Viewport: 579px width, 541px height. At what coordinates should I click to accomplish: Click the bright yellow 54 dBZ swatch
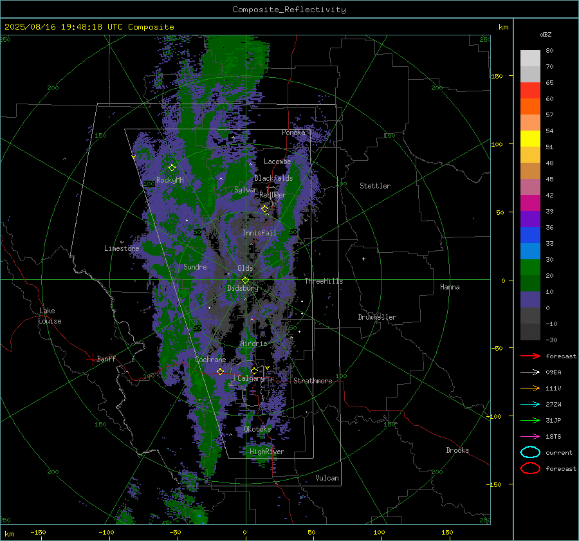(x=530, y=138)
